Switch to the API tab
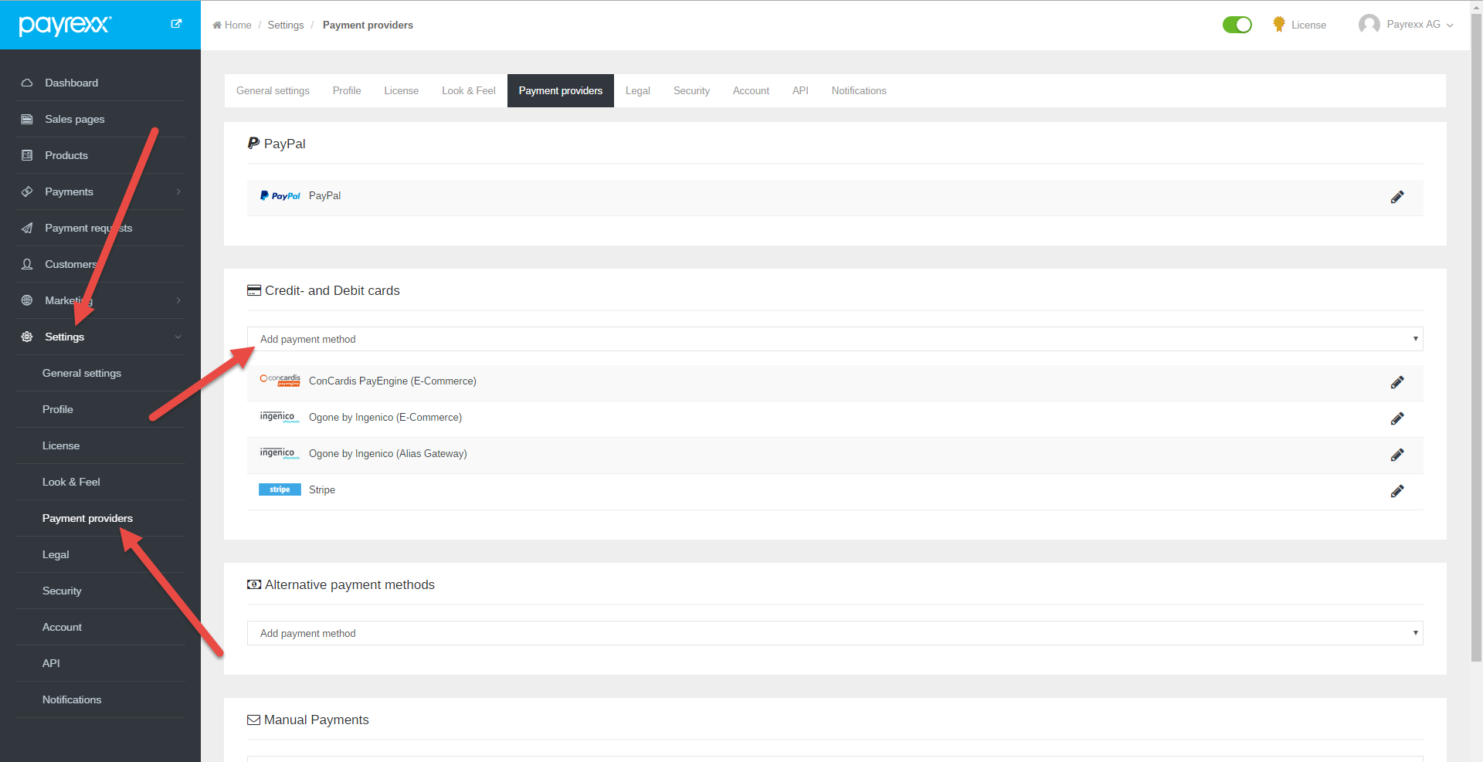Viewport: 1483px width, 762px height. pos(800,90)
